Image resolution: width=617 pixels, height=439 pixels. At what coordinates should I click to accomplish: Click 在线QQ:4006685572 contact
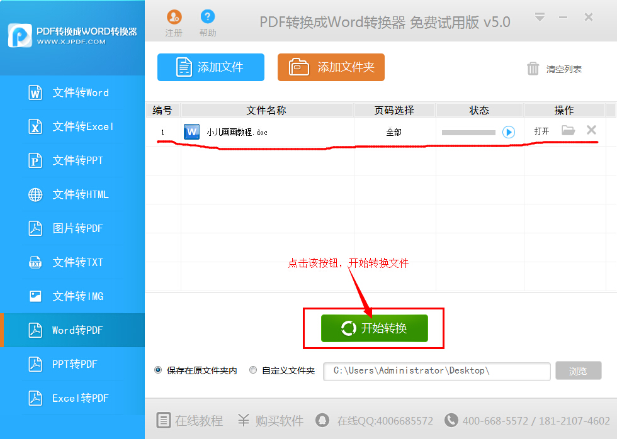point(374,421)
